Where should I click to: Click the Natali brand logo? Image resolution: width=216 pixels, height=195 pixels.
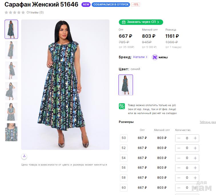click(x=160, y=57)
